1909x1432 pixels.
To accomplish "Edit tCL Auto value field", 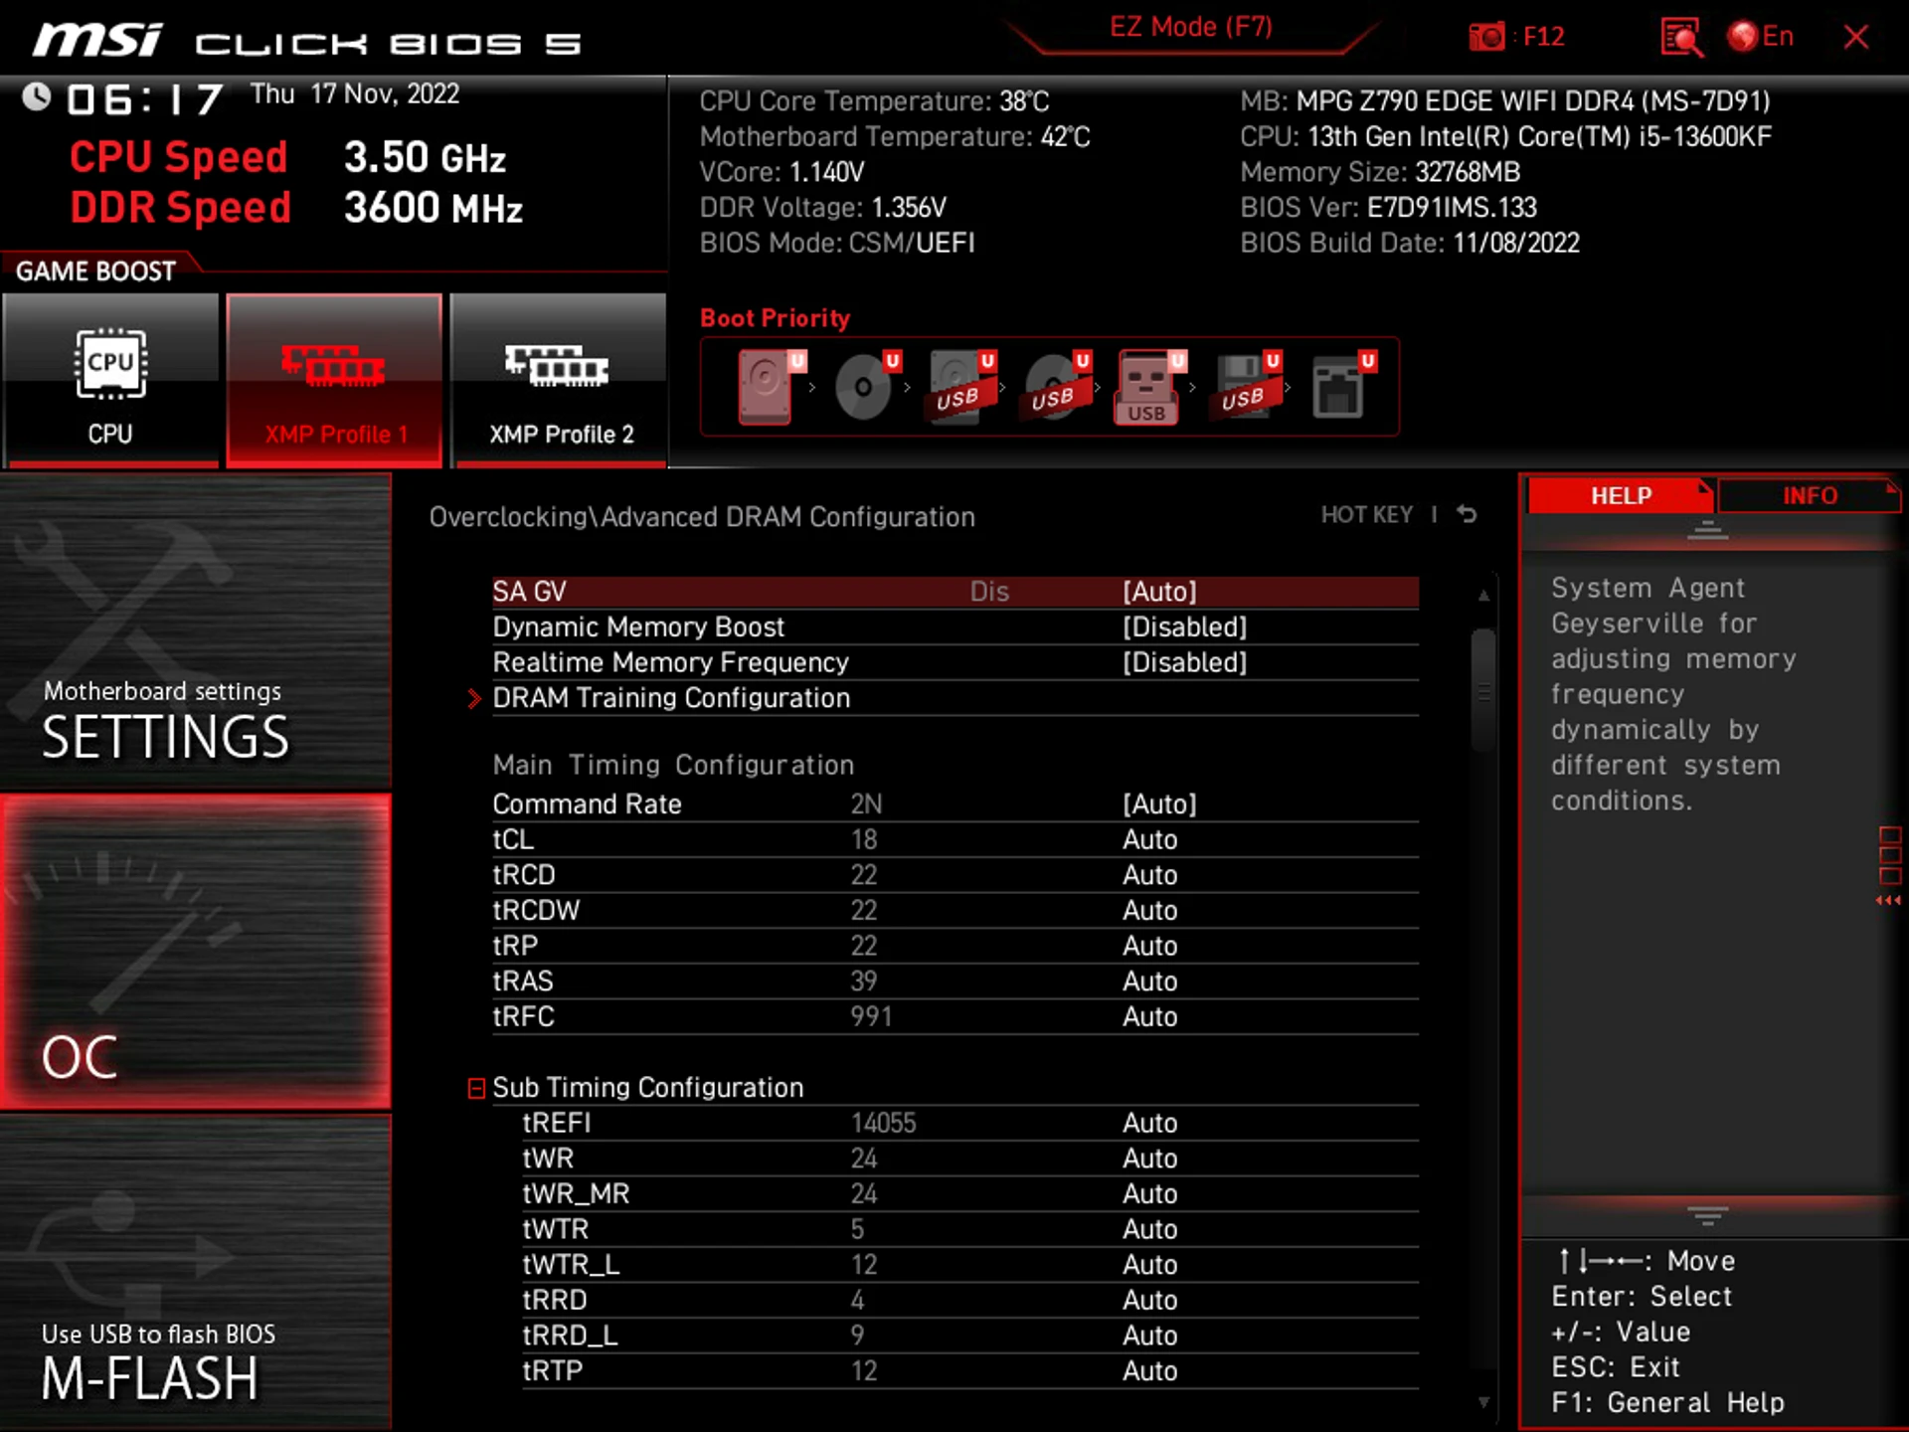I will (1149, 840).
